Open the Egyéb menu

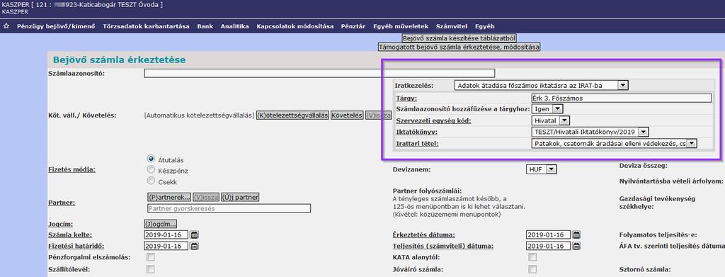(484, 26)
